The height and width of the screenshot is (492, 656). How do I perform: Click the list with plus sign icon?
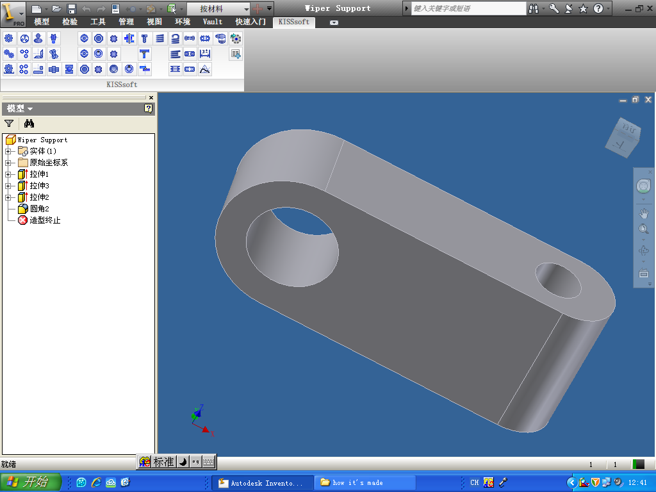pyautogui.click(x=236, y=54)
